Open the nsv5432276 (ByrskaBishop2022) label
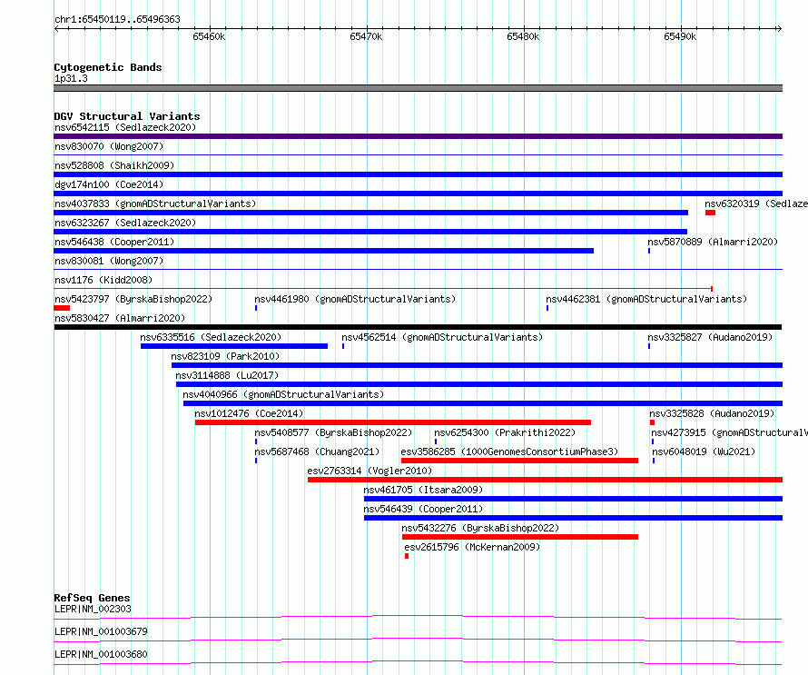Viewport: 808px width, 675px height. tap(480, 528)
